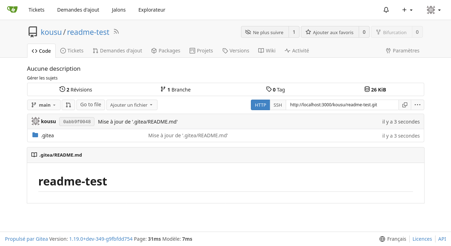The width and height of the screenshot is (451, 246).
Task: Switch to the repository Tickets tab
Action: coord(72,51)
